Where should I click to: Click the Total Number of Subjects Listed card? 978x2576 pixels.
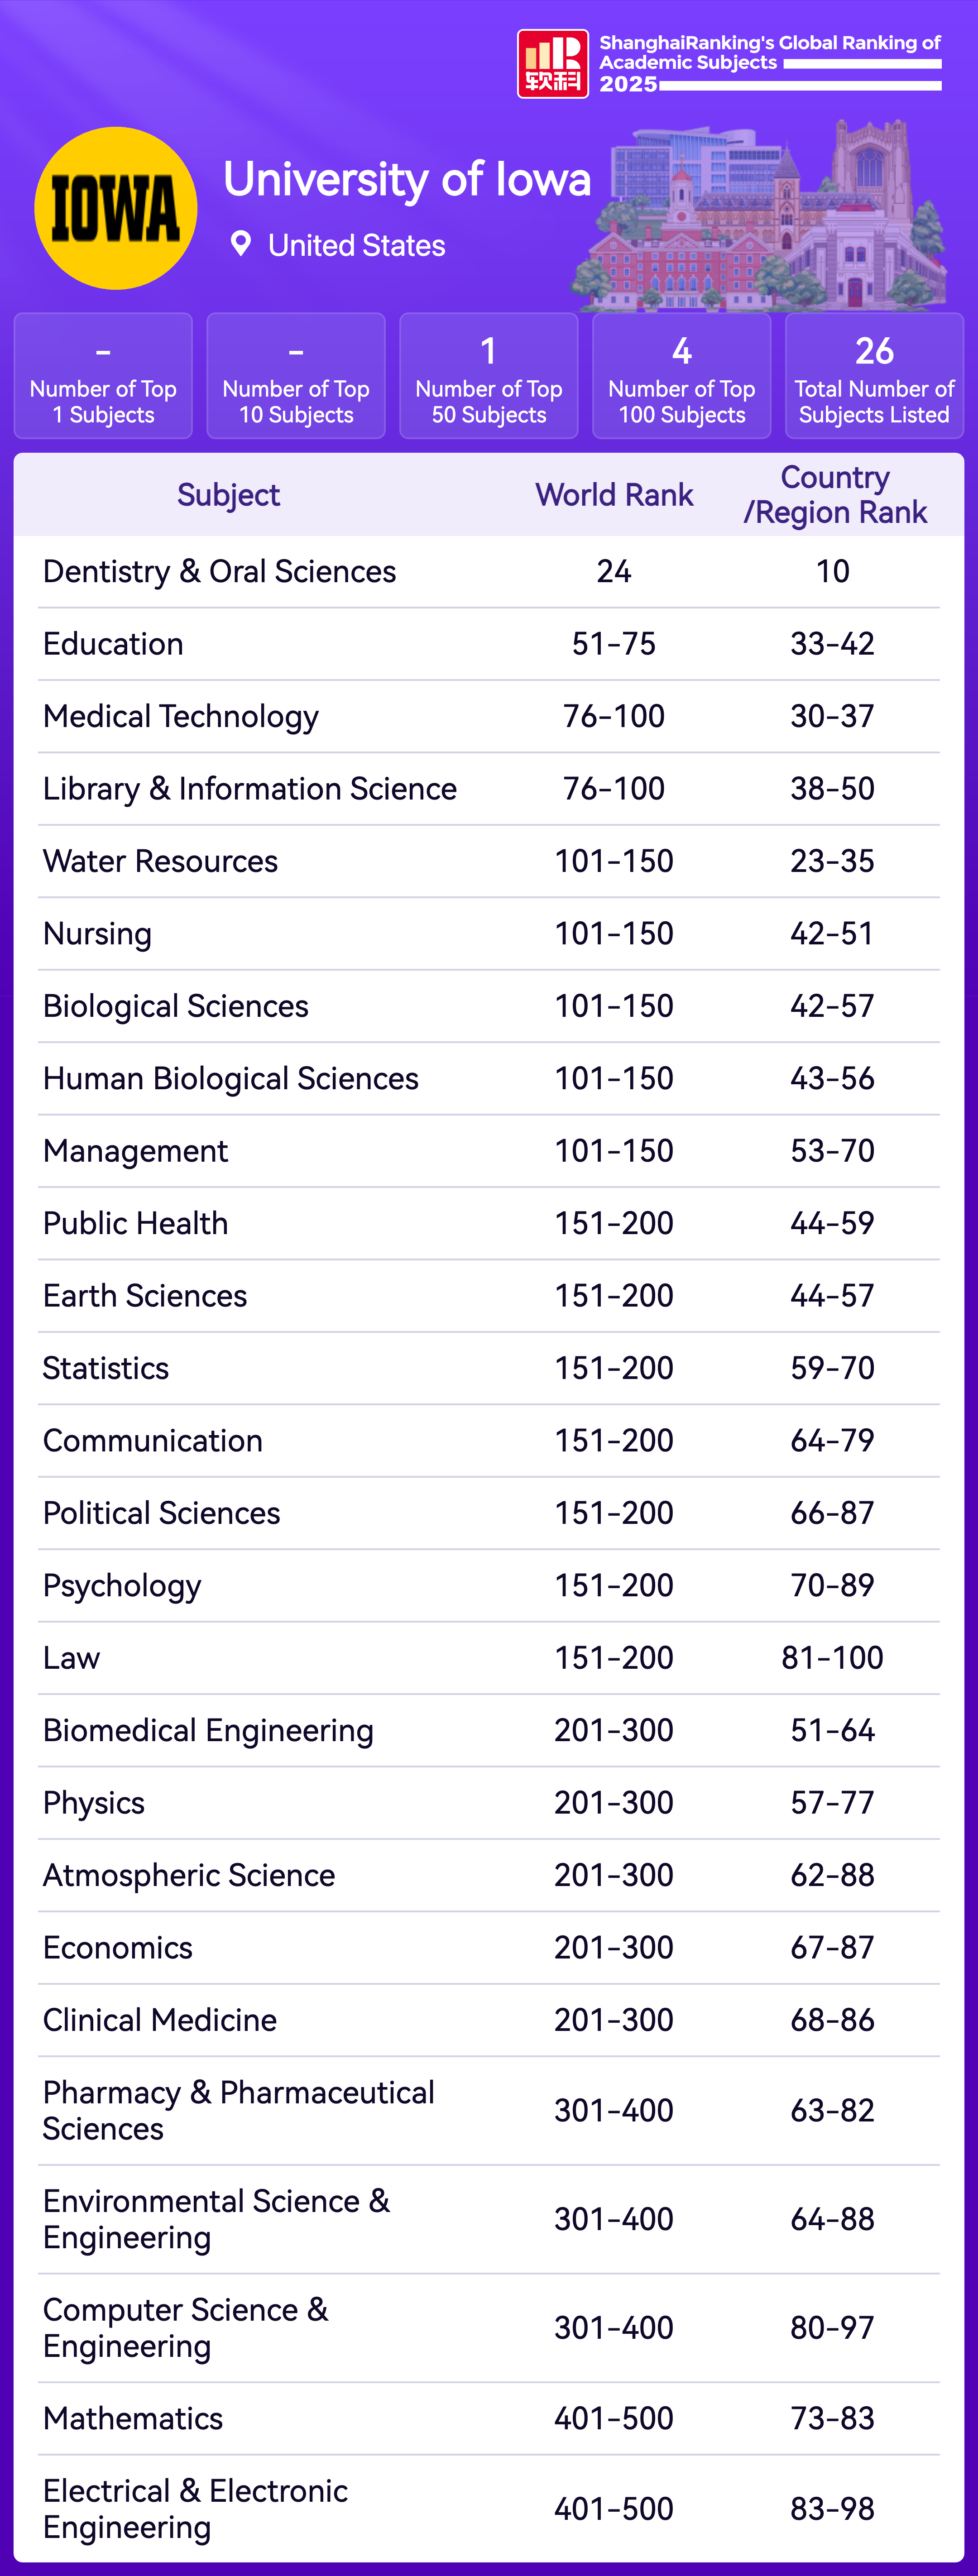874,376
